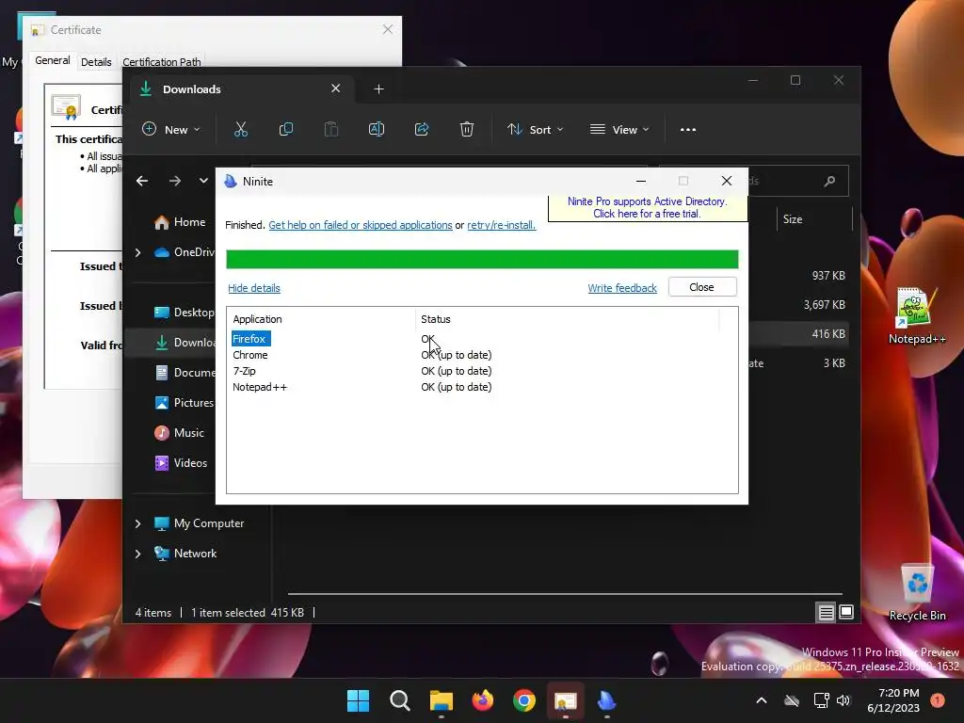964x723 pixels.
Task: Click the Copy icon in Downloads toolbar
Action: 286,129
